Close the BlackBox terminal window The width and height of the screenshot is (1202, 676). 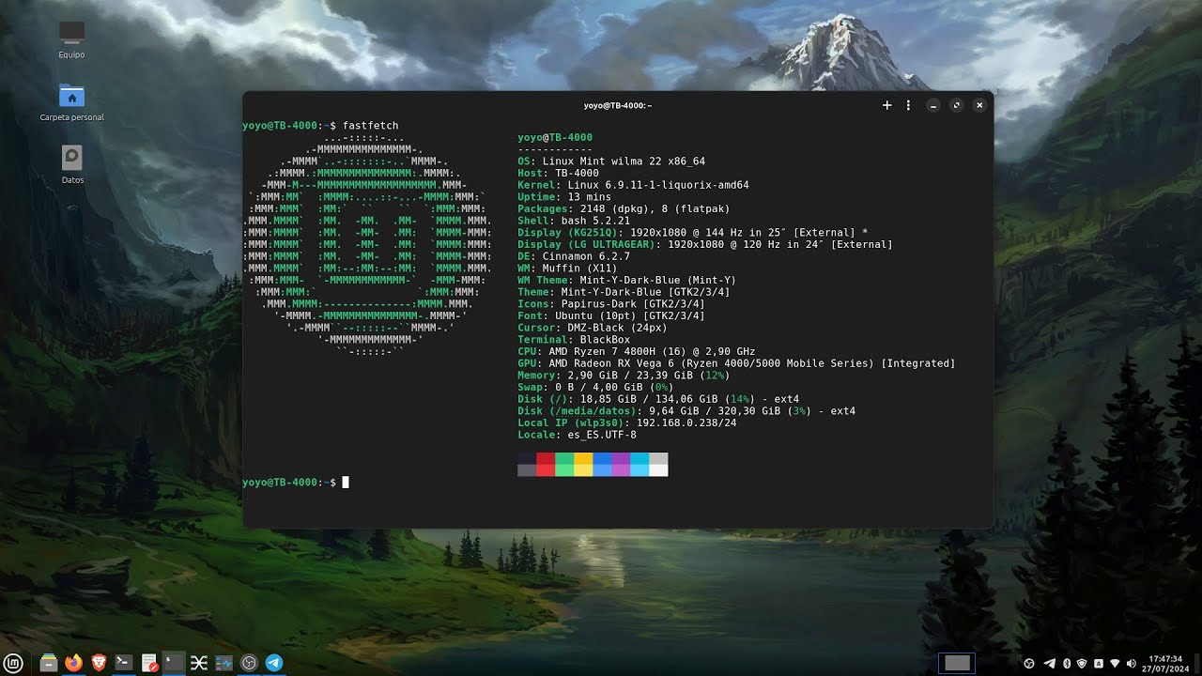(x=979, y=105)
